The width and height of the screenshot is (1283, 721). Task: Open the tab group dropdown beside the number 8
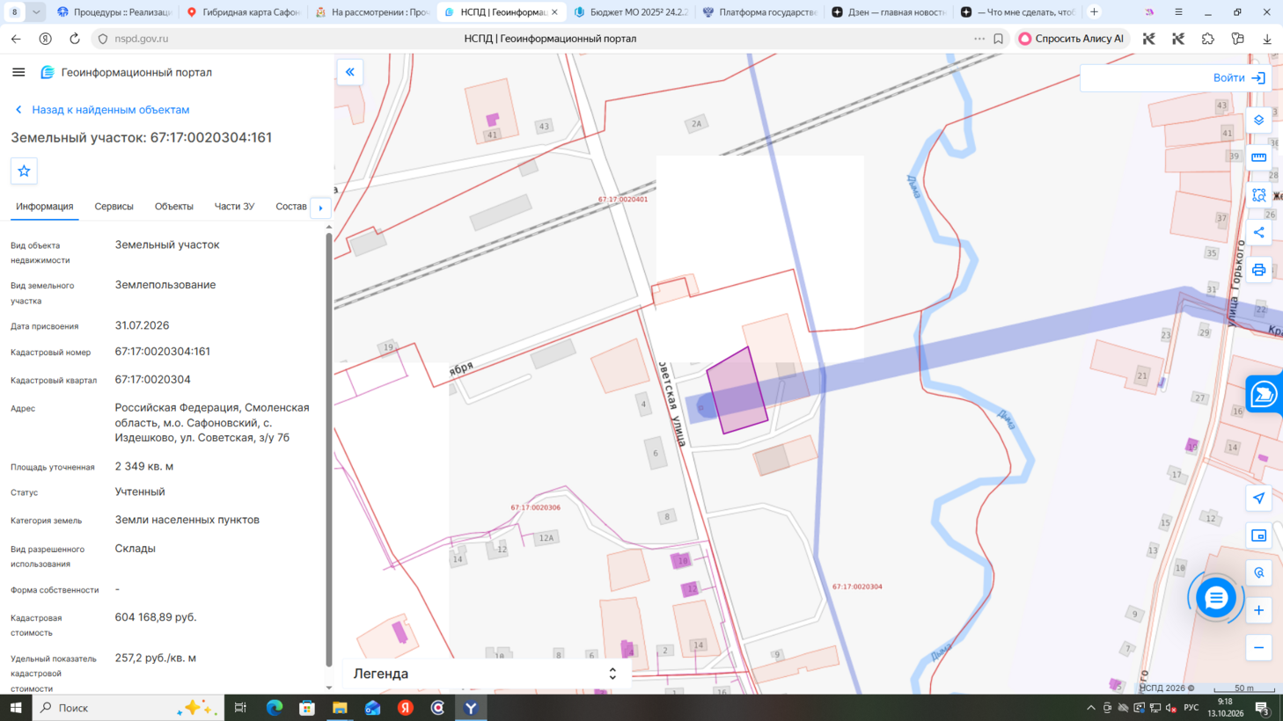[x=36, y=12]
